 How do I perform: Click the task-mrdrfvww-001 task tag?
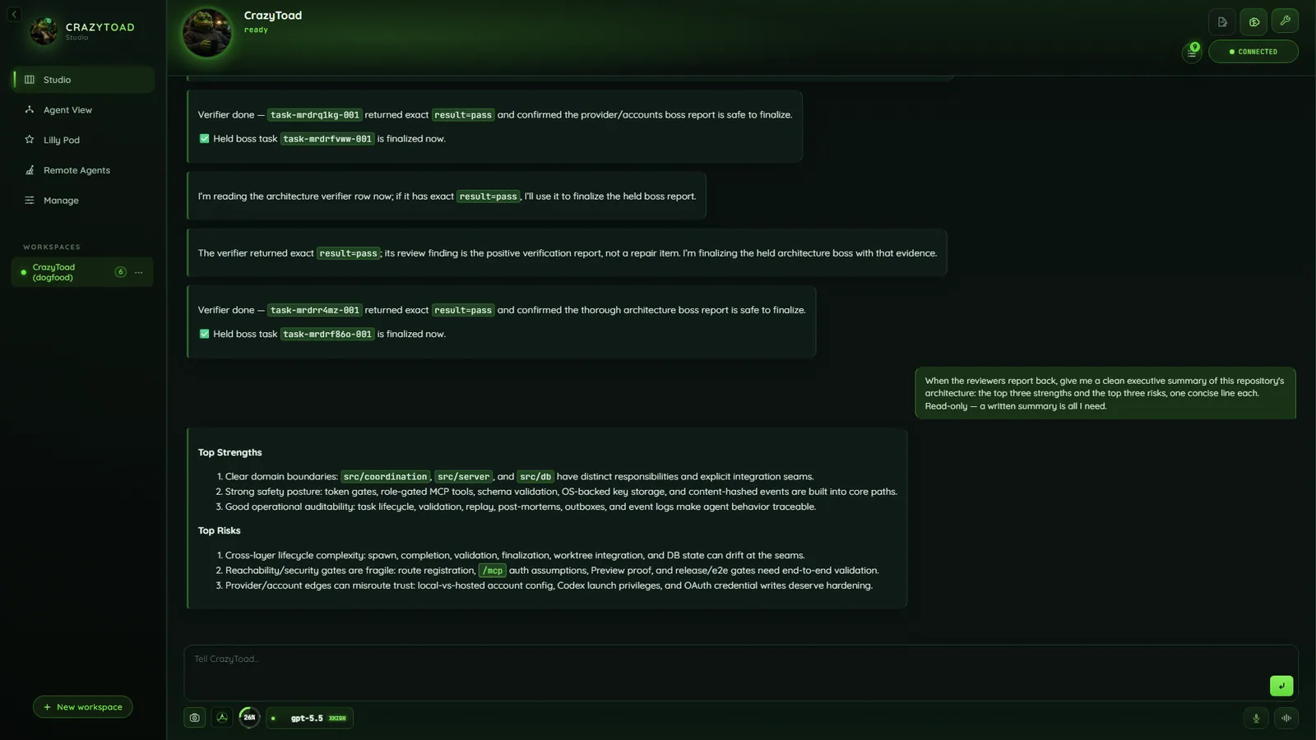click(x=327, y=139)
